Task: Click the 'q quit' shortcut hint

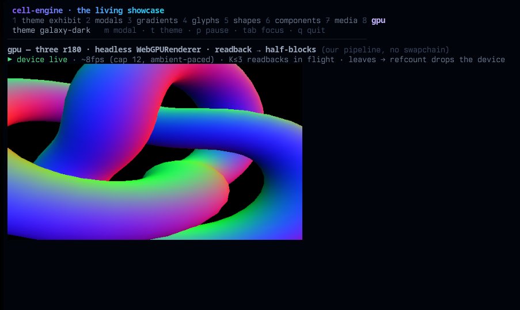Action: 312,30
